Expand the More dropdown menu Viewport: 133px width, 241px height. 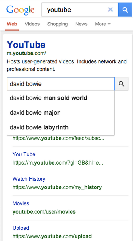point(103,24)
